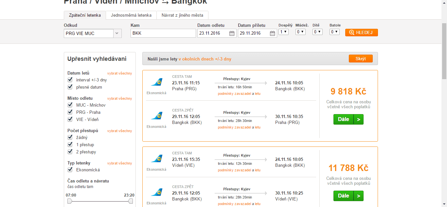Image resolution: width=447 pixels, height=207 pixels.
Task: Open 'podmínky zavazadel' on the Bangkok–Praha return
Action: (x=235, y=127)
